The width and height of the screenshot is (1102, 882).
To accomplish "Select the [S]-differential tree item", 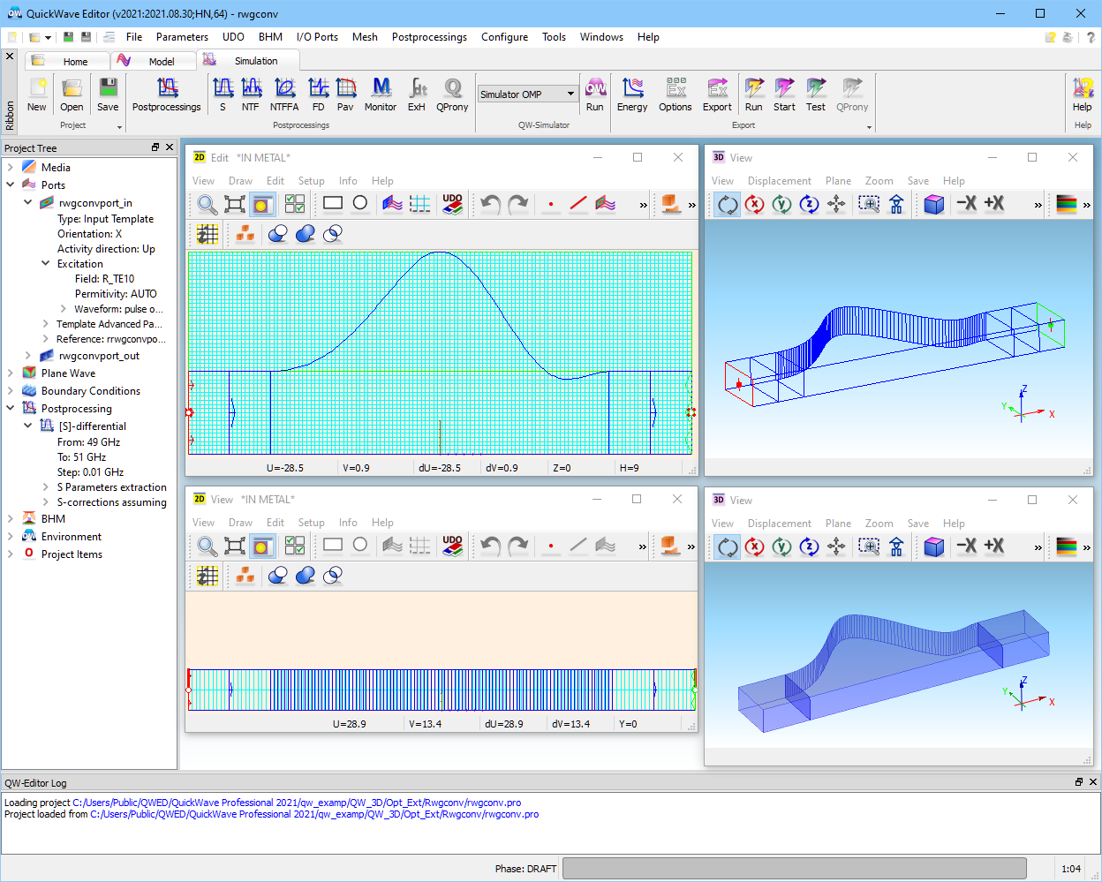I will (x=92, y=426).
